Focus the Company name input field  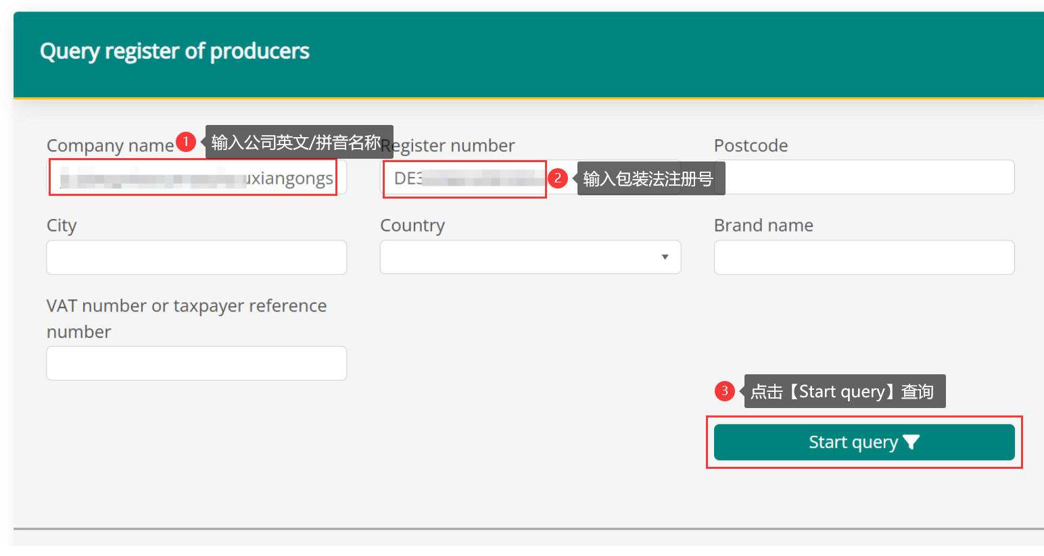click(x=195, y=178)
